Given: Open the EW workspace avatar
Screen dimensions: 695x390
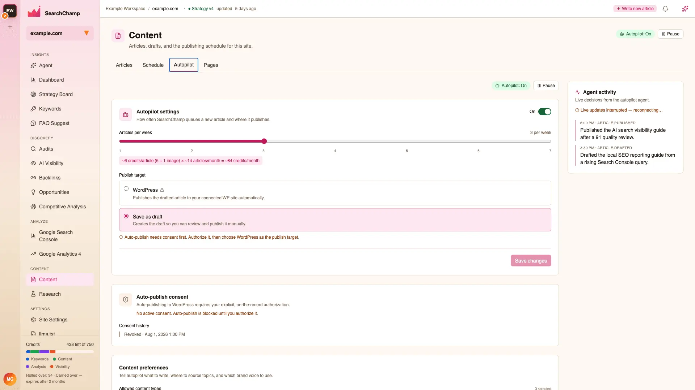Looking at the screenshot, I should click(x=10, y=11).
